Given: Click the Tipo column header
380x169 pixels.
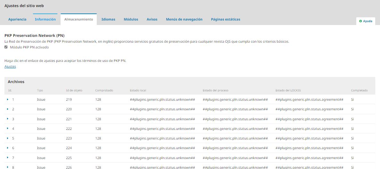Looking at the screenshot, I should tap(40, 90).
